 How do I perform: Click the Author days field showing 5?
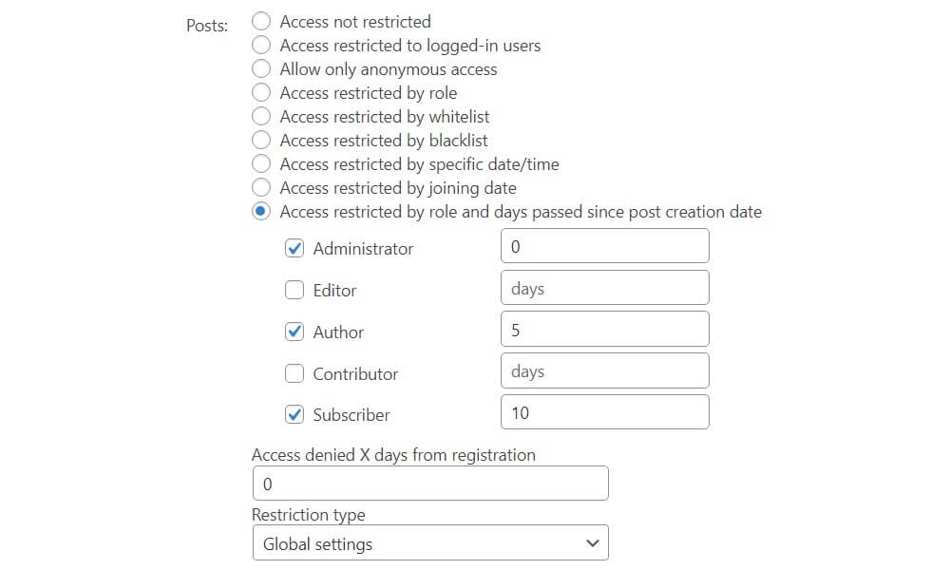604,330
